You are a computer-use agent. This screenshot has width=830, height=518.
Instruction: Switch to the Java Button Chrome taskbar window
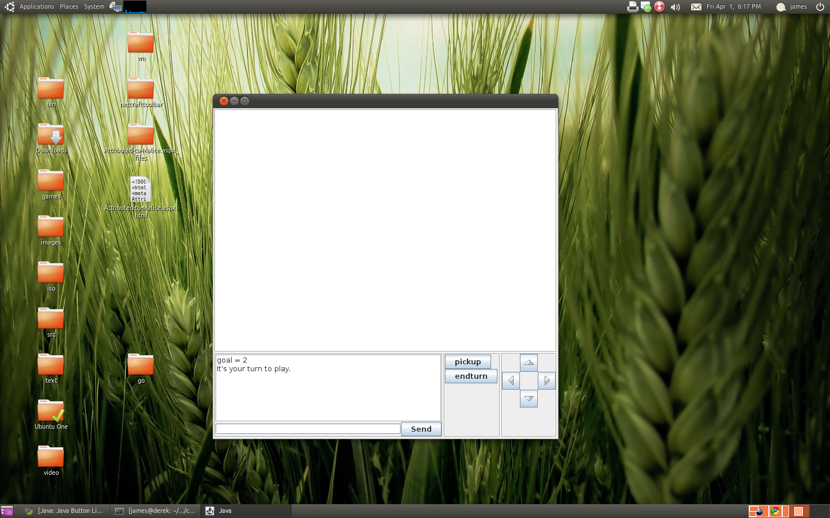coord(63,511)
